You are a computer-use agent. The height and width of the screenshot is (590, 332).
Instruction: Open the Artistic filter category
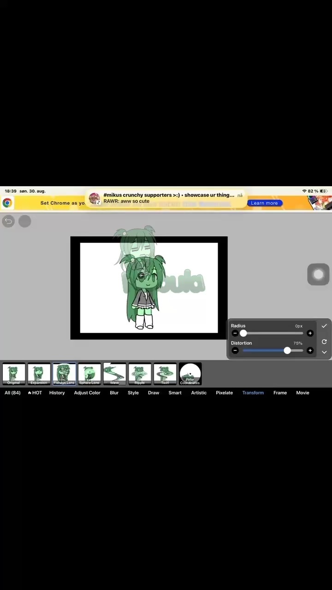tap(199, 393)
